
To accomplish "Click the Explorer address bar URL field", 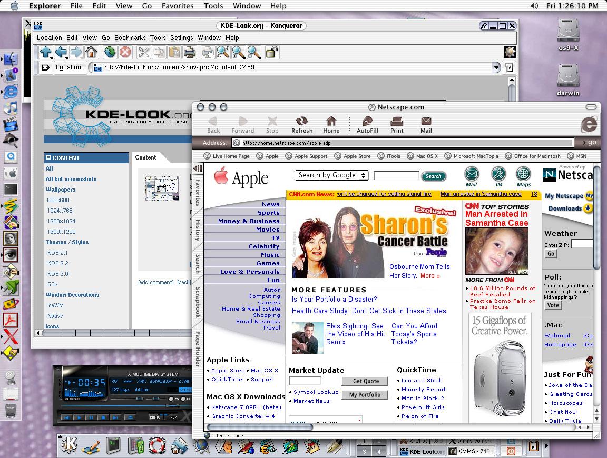I will coord(403,143).
